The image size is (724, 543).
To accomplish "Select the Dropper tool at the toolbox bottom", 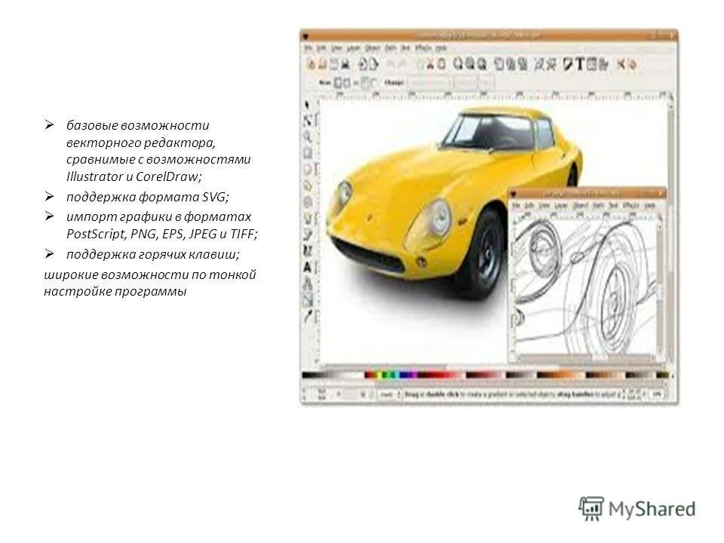I will [307, 316].
